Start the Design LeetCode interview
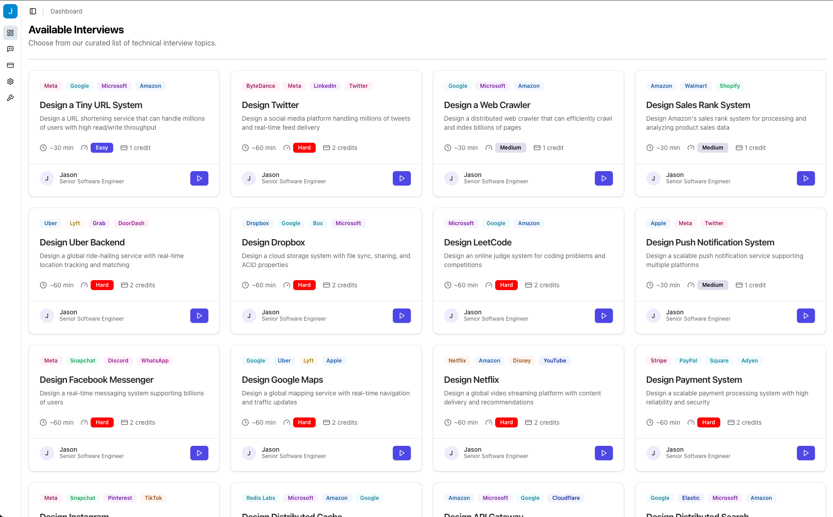The height and width of the screenshot is (517, 833). tap(604, 316)
